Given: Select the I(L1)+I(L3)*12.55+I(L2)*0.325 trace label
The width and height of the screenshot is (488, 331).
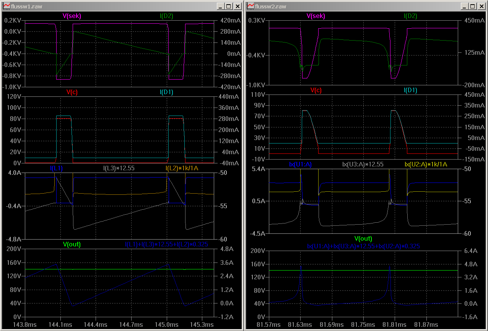Looking at the screenshot, I should click(166, 244).
